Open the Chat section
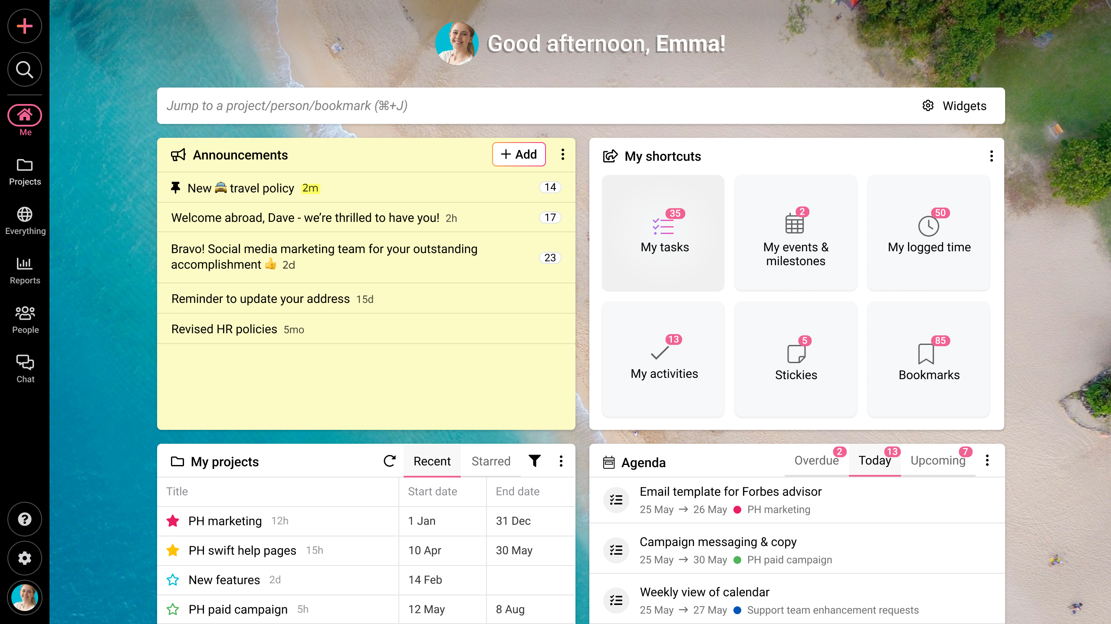 pos(25,369)
